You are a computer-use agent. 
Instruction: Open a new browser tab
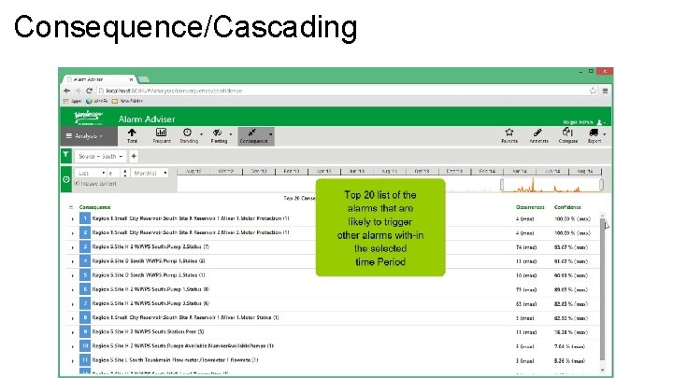click(144, 79)
